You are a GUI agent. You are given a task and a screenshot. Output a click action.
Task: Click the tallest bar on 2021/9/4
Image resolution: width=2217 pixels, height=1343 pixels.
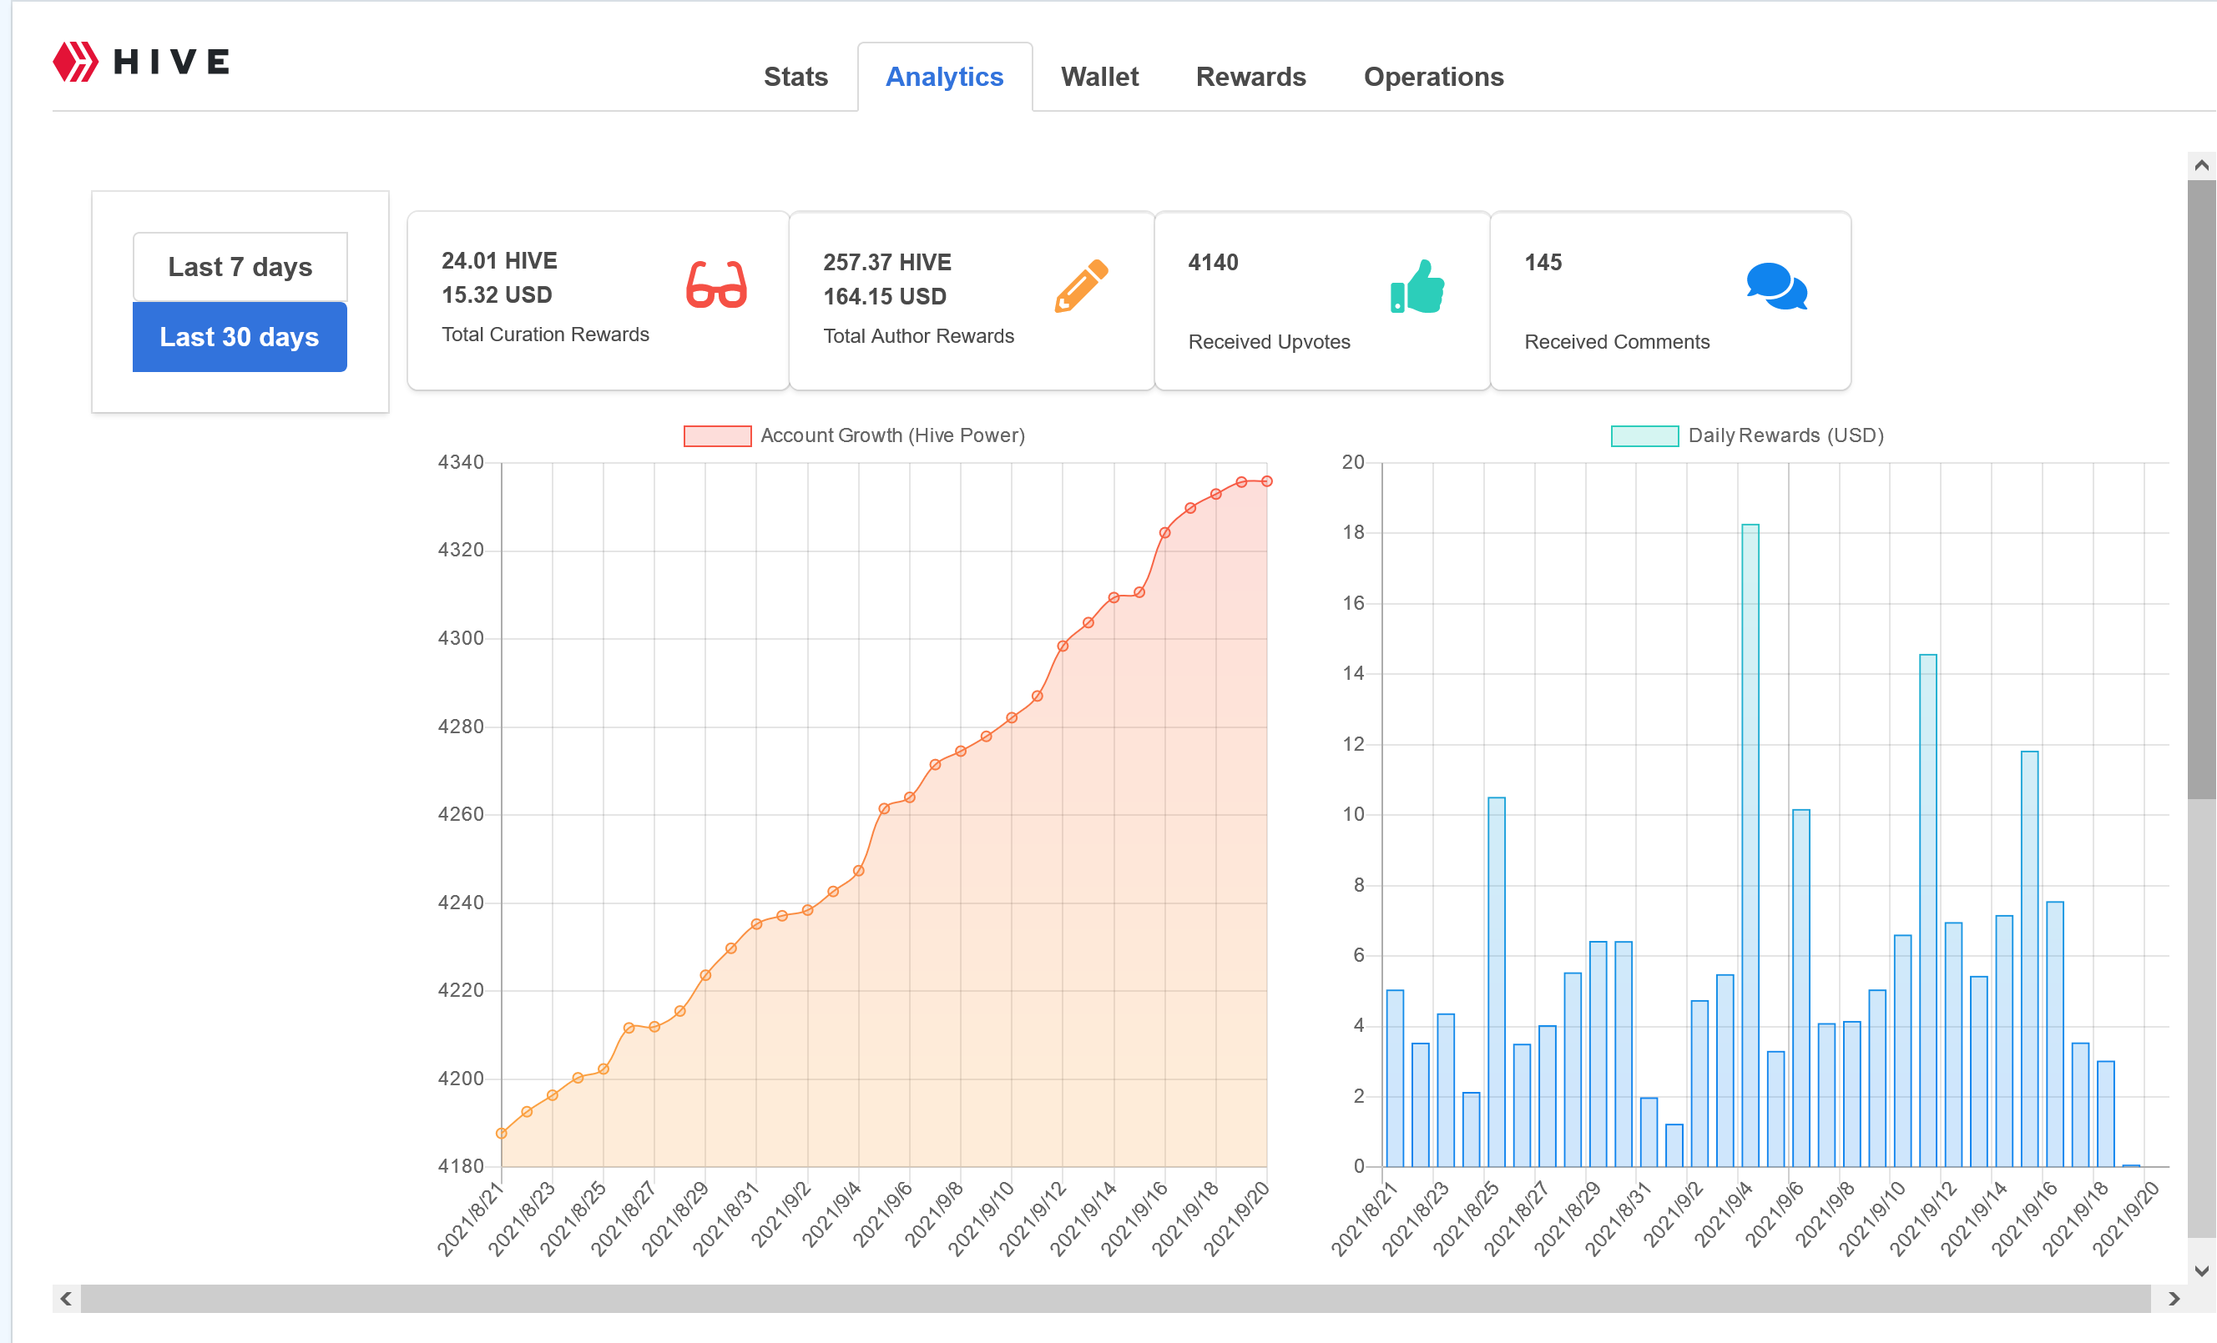pos(1750,845)
